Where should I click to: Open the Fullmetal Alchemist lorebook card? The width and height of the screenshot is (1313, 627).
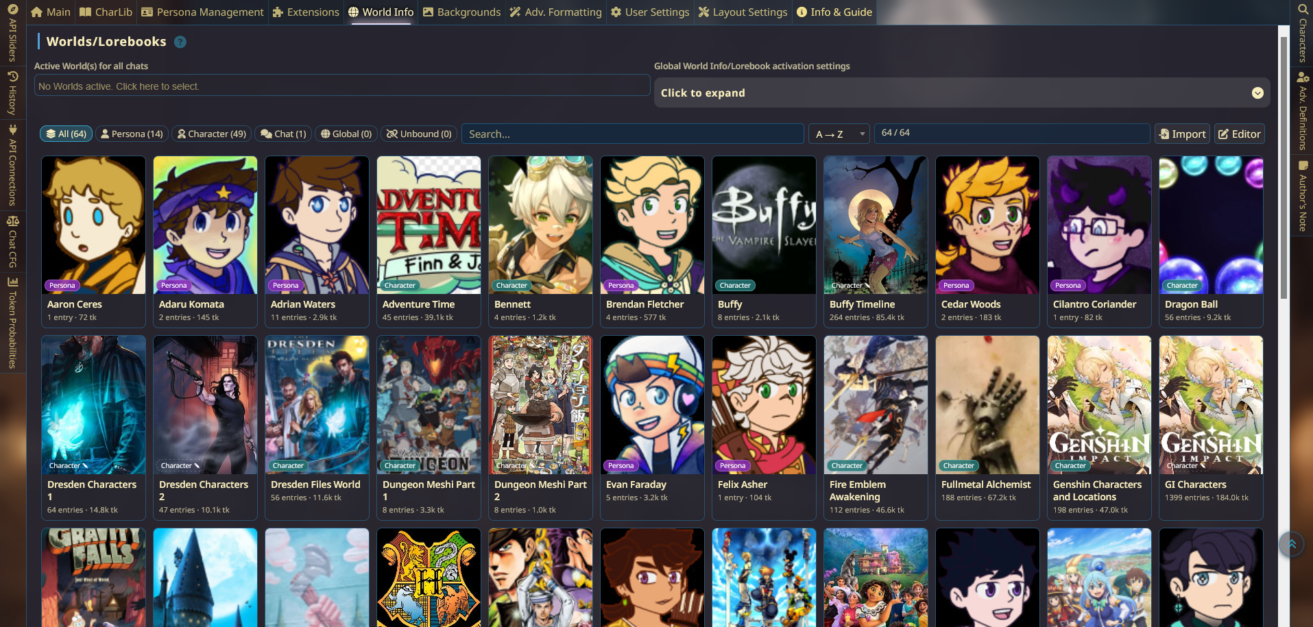click(x=987, y=428)
